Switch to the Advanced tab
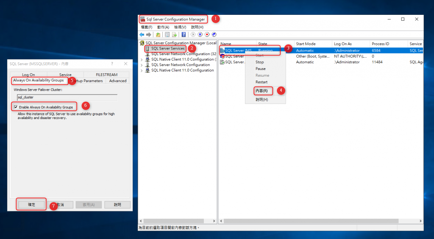The width and height of the screenshot is (434, 239). tap(118, 81)
